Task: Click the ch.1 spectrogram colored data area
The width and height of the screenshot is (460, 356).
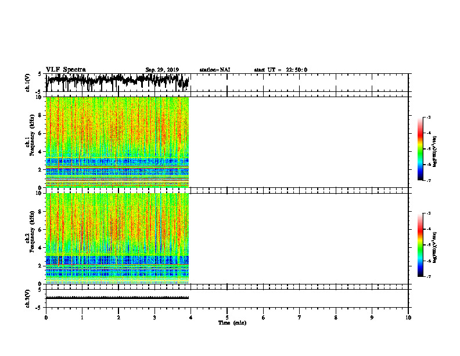Action: tap(117, 142)
